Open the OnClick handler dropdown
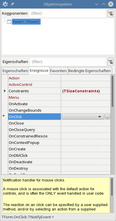 click(x=83, y=117)
